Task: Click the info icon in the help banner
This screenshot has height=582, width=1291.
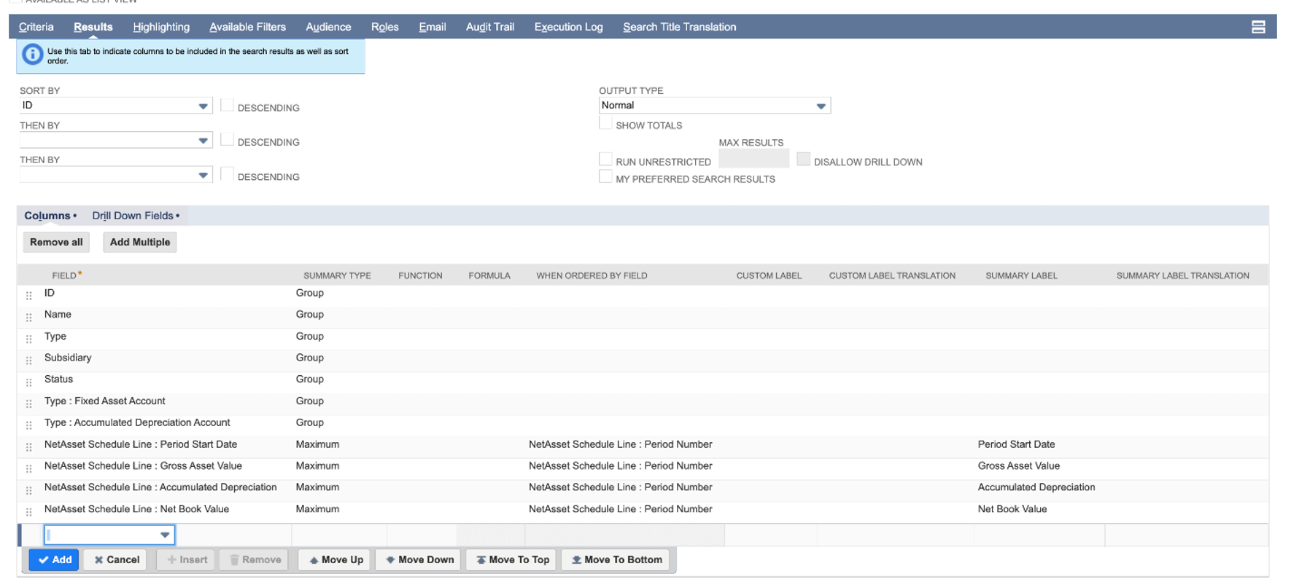Action: (32, 55)
